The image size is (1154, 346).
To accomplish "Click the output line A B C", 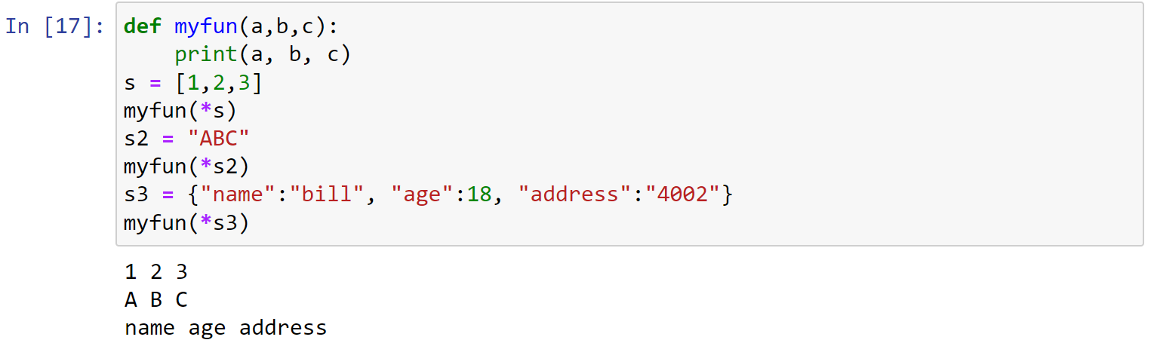I will point(156,300).
